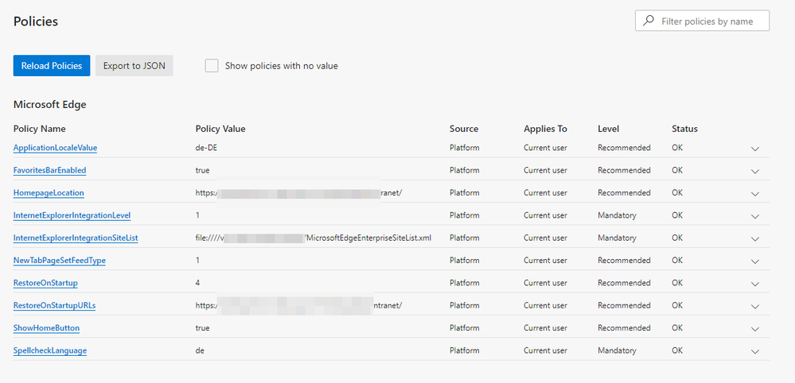Screen dimensions: 795x383
Task: Focus the Filter policies by name field
Action: point(702,21)
